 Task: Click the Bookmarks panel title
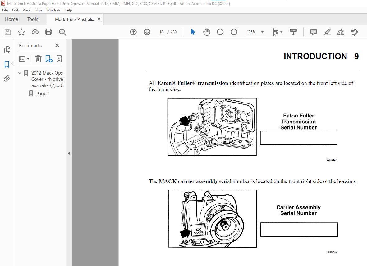(x=30, y=46)
